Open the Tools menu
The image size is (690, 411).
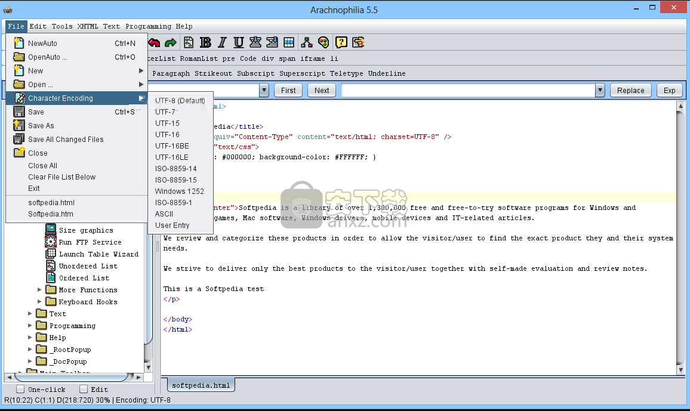[x=62, y=26]
